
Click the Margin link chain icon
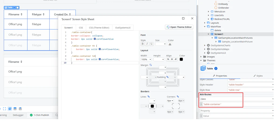151,65
